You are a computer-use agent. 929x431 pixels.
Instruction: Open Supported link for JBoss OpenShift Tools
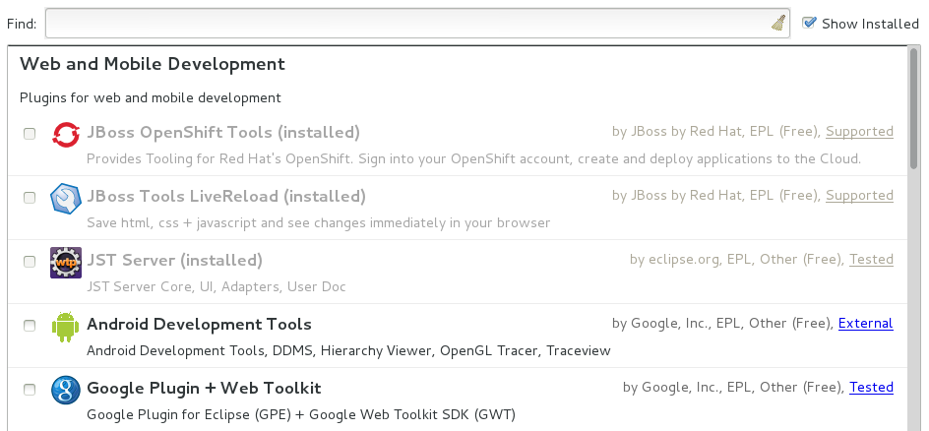859,131
